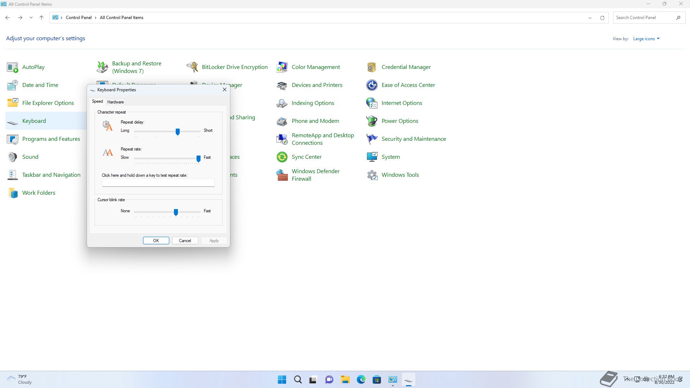
Task: Go back using the back arrow
Action: click(x=8, y=18)
